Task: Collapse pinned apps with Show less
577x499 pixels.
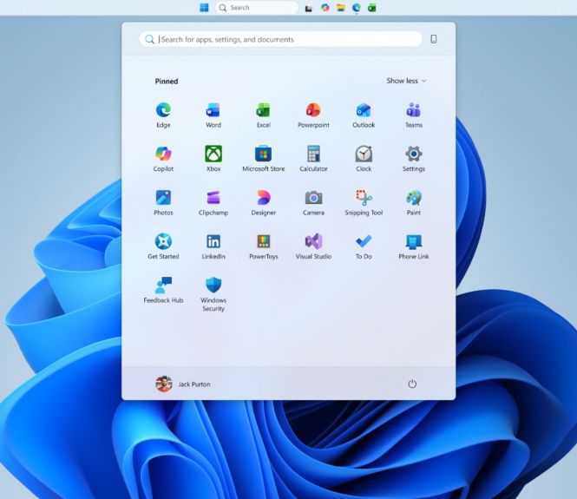Action: pyautogui.click(x=406, y=81)
